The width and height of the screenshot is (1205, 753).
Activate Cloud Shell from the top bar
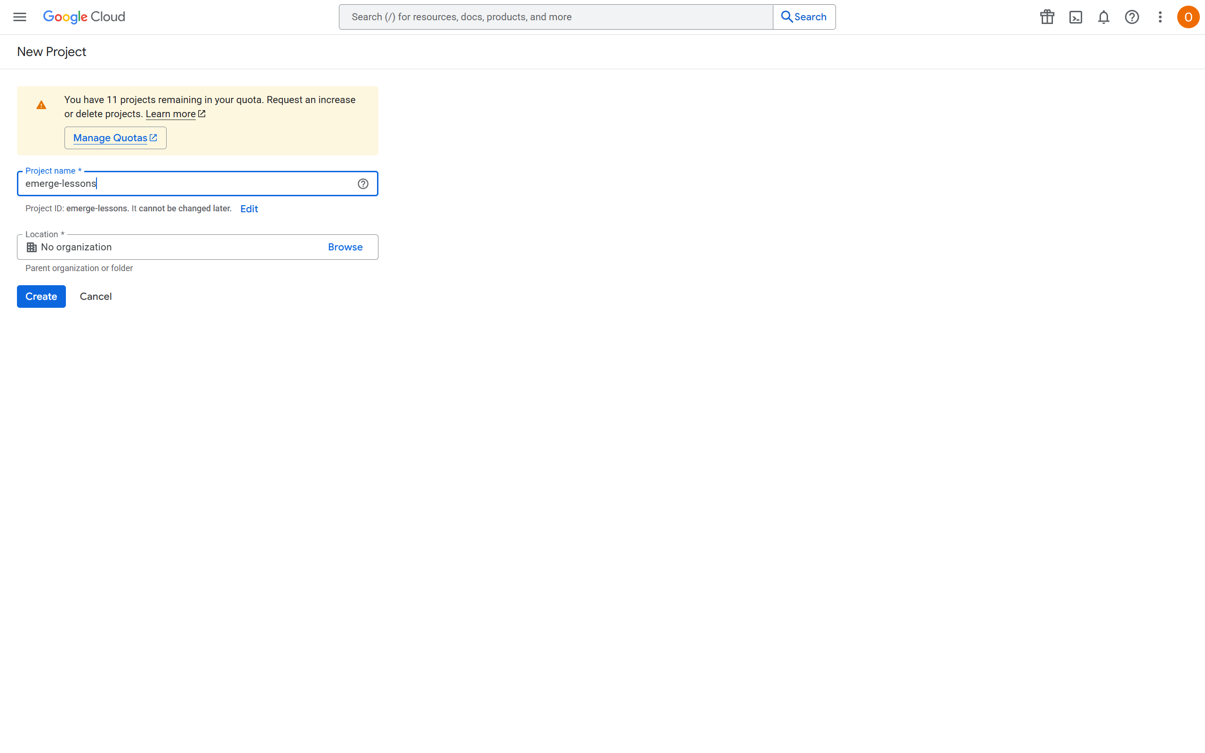coord(1075,16)
